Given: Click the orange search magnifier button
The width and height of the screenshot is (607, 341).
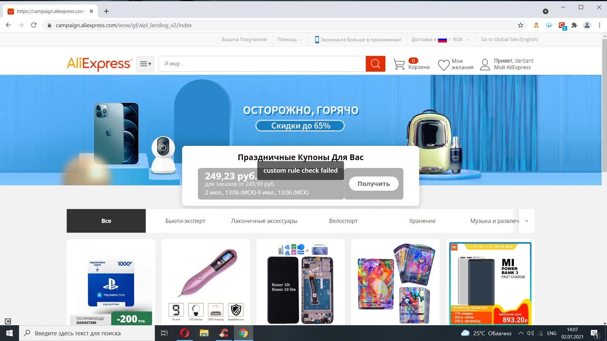Looking at the screenshot, I should (375, 64).
